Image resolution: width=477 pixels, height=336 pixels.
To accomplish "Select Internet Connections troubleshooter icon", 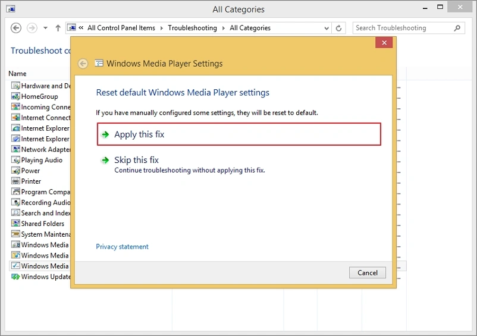I will point(15,117).
